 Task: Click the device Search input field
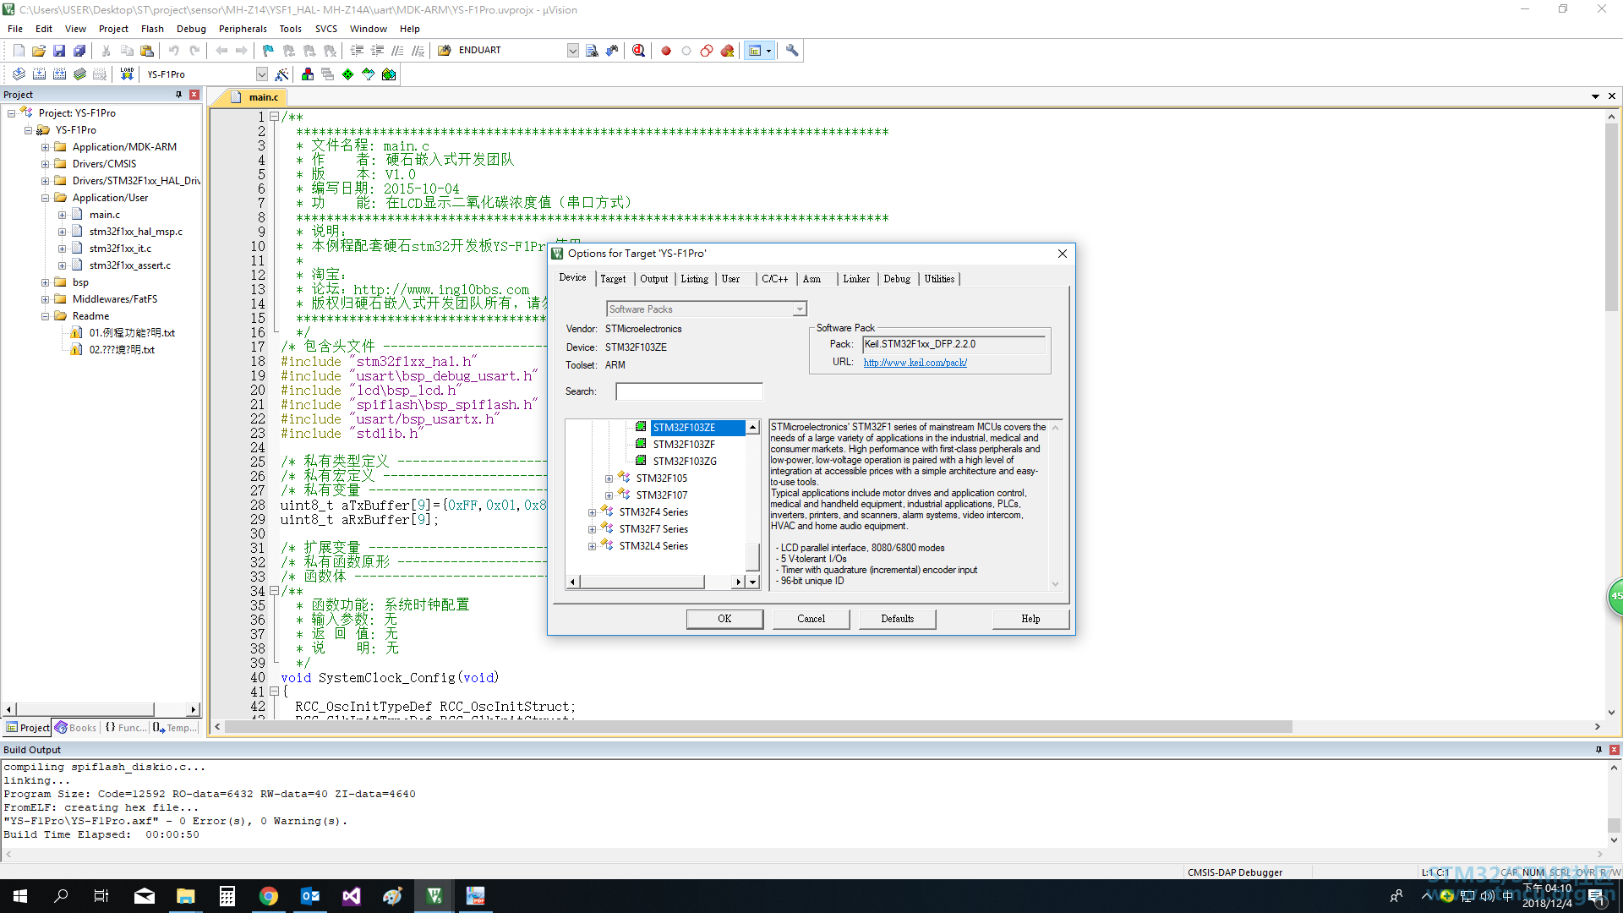pos(689,391)
